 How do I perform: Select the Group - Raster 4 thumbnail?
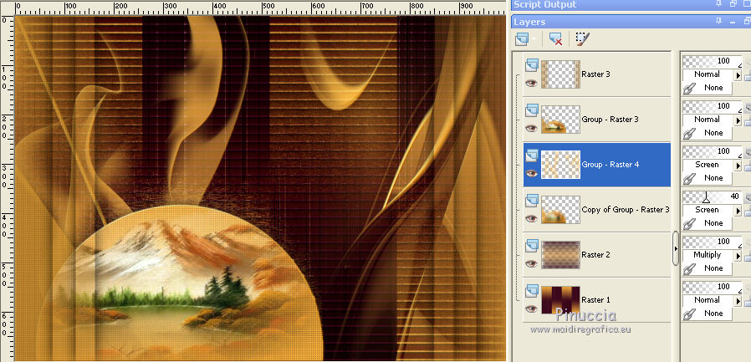pos(560,164)
